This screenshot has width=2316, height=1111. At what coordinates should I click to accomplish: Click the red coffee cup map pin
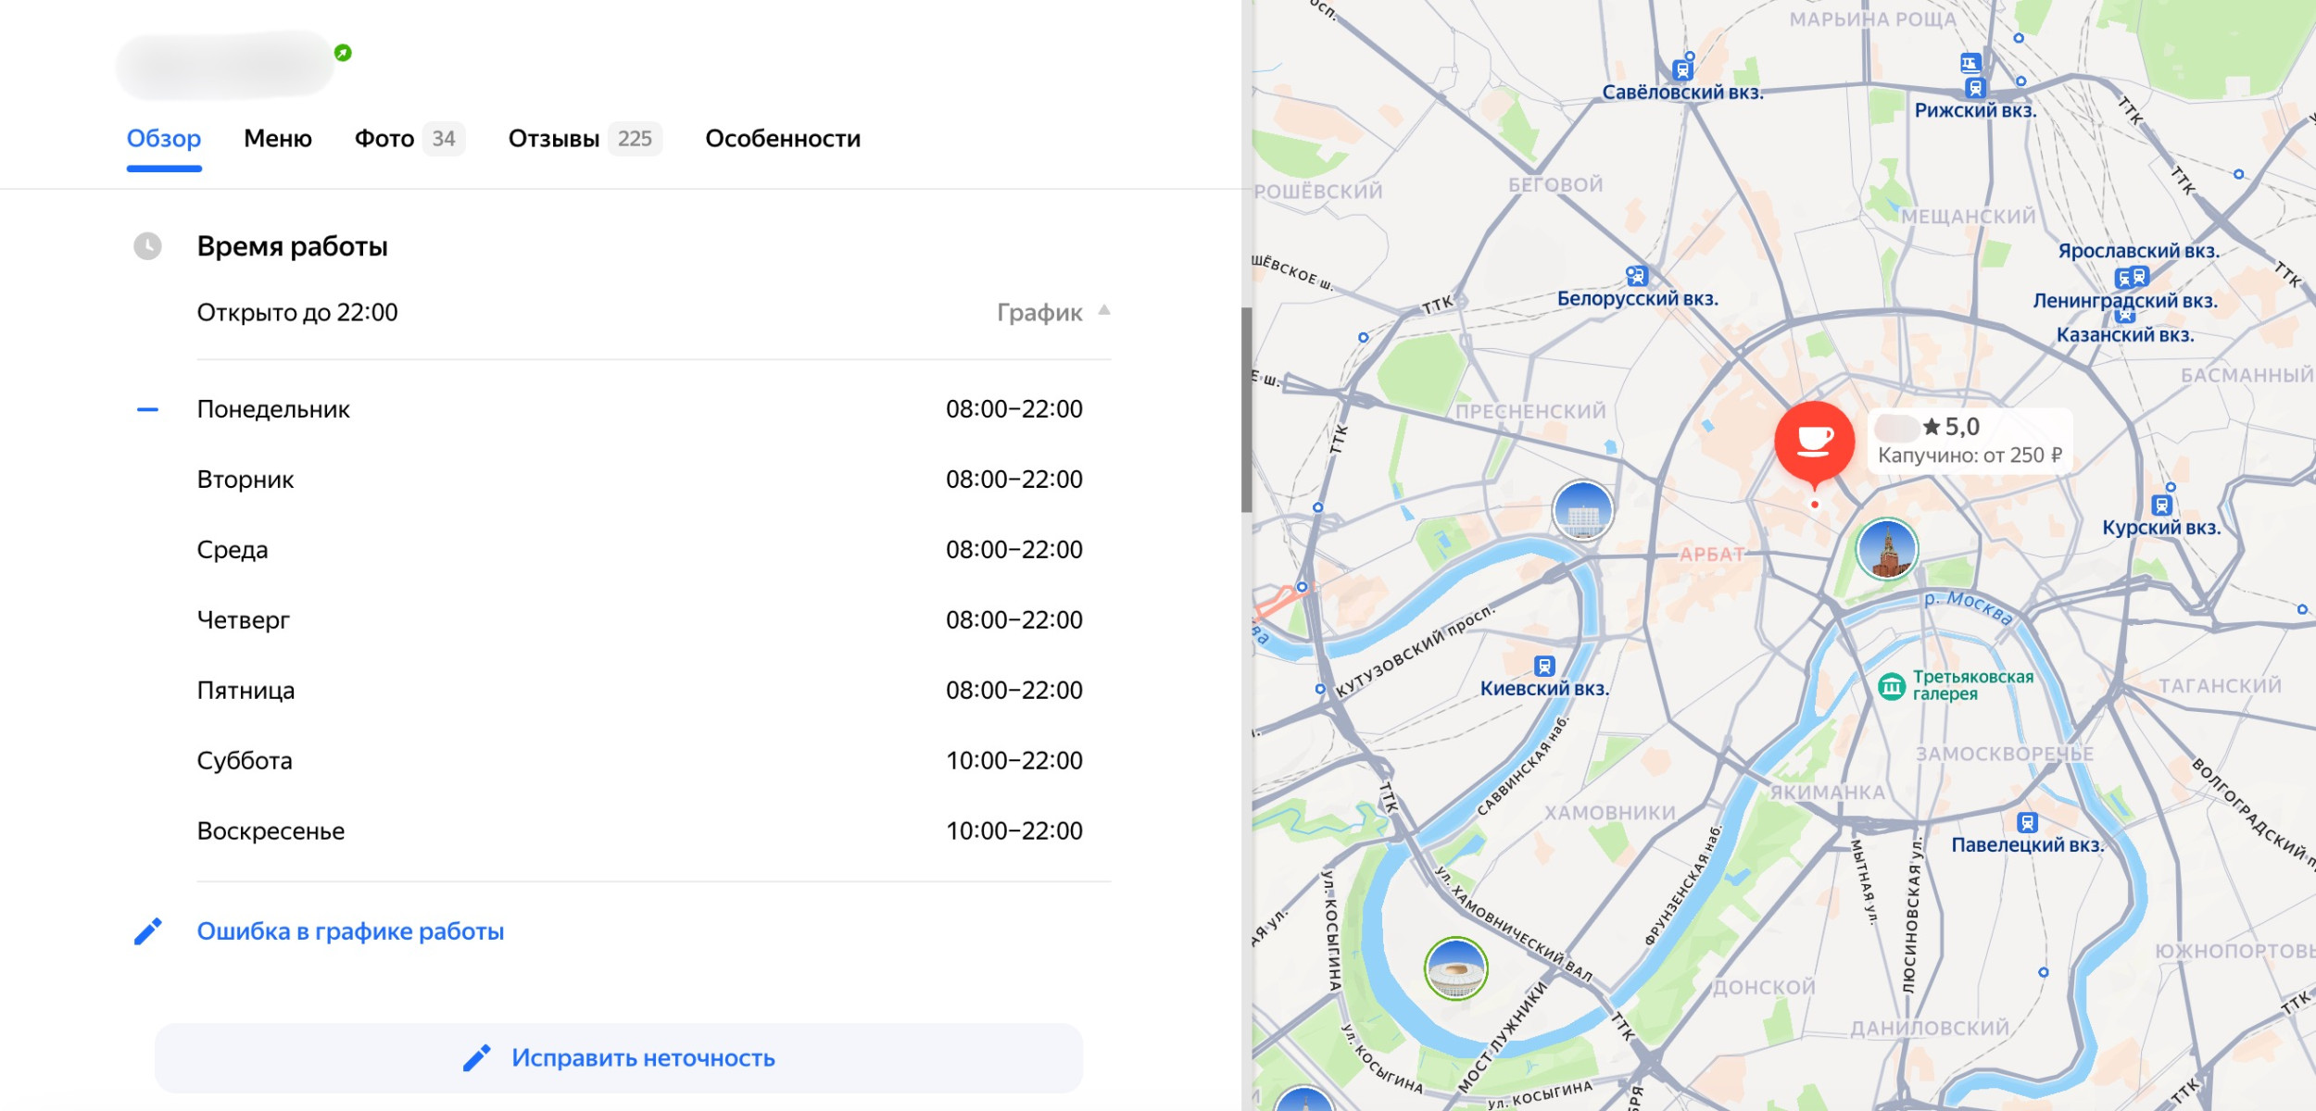(x=1814, y=443)
